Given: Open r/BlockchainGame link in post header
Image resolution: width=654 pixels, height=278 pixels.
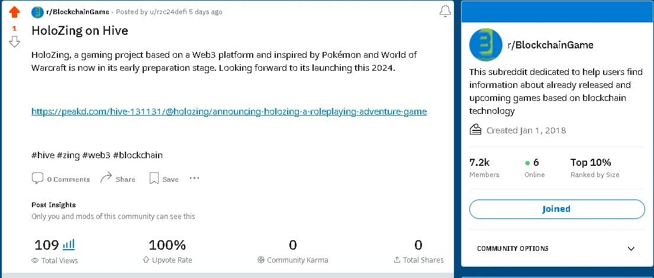Looking at the screenshot, I should (78, 12).
